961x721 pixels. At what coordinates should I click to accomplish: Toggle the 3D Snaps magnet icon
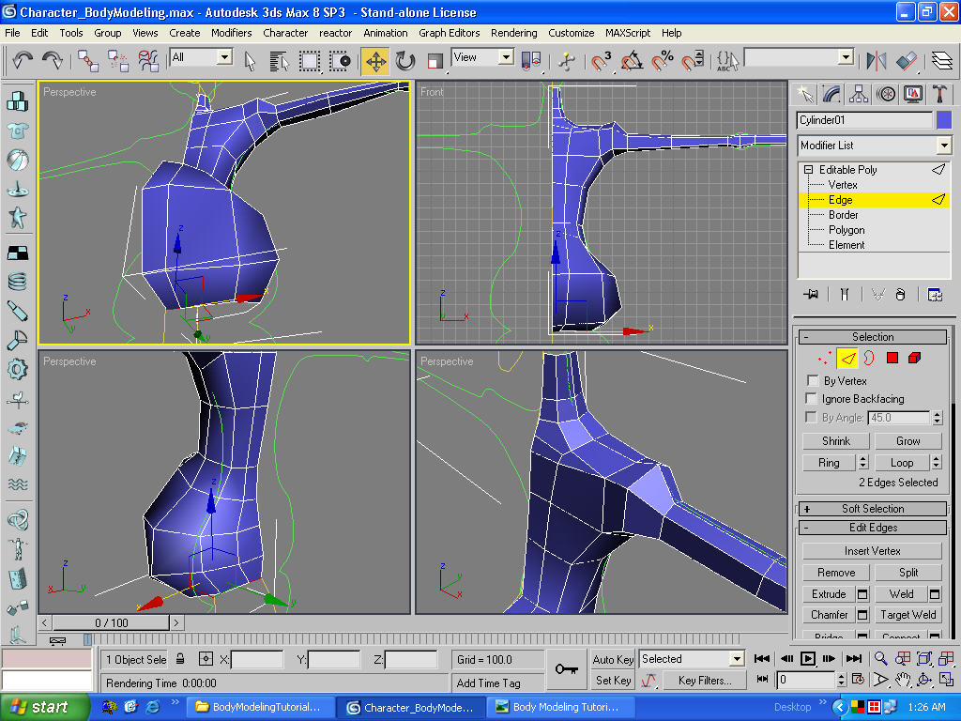point(602,61)
